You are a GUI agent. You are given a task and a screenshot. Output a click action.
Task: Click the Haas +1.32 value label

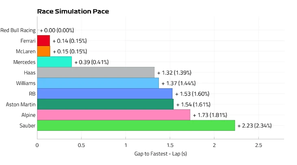(174, 73)
